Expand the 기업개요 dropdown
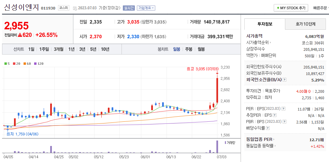 146,8
